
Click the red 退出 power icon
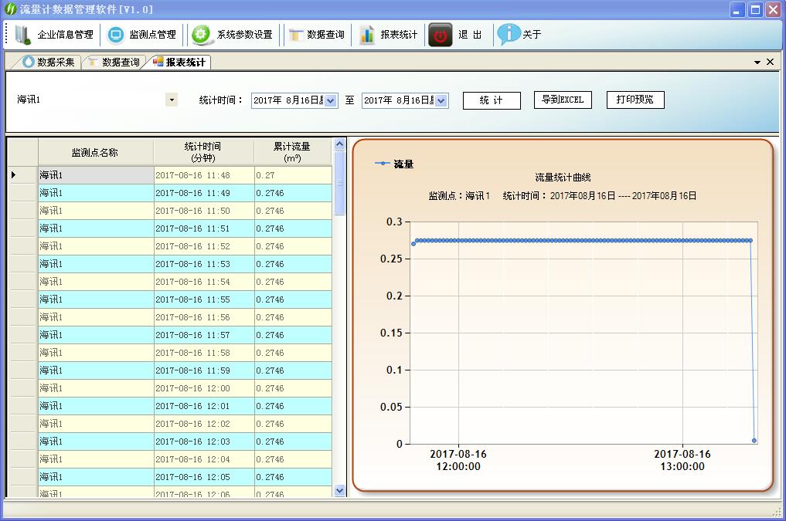pyautogui.click(x=441, y=35)
